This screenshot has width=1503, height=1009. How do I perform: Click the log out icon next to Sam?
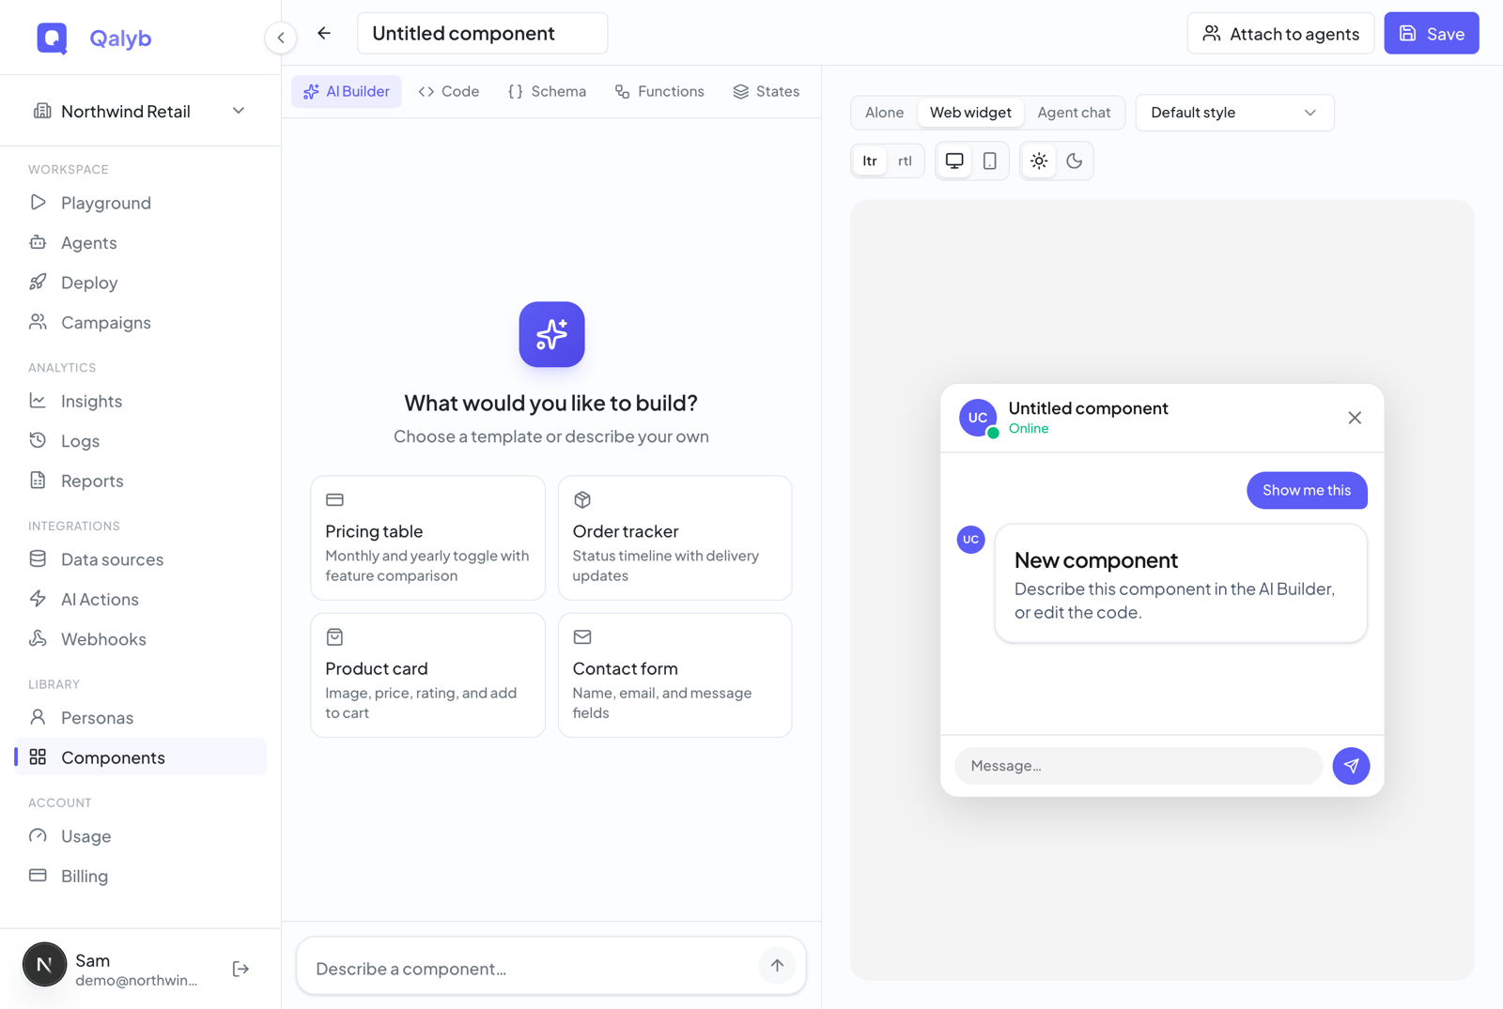[241, 969]
